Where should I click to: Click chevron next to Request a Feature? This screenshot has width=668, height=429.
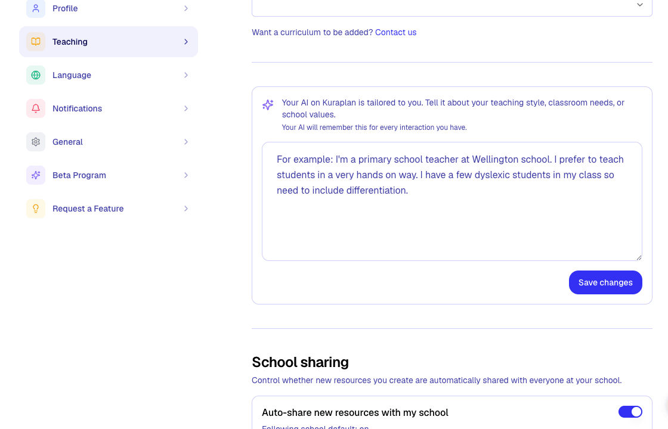click(x=186, y=209)
